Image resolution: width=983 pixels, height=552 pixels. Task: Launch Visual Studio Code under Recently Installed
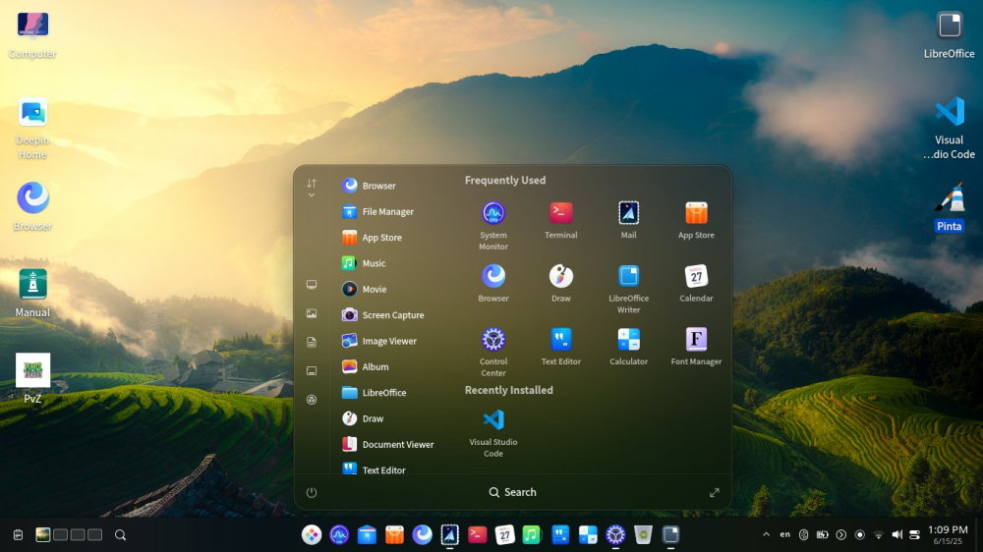(493, 433)
